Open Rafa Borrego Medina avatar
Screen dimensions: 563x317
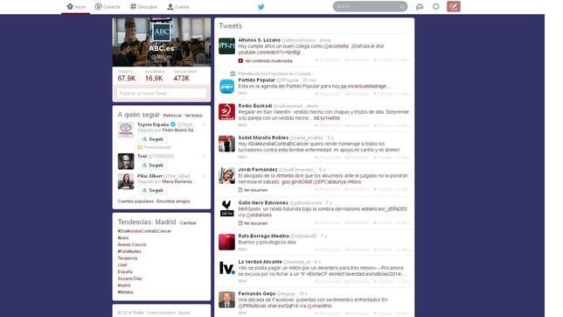coord(227,242)
